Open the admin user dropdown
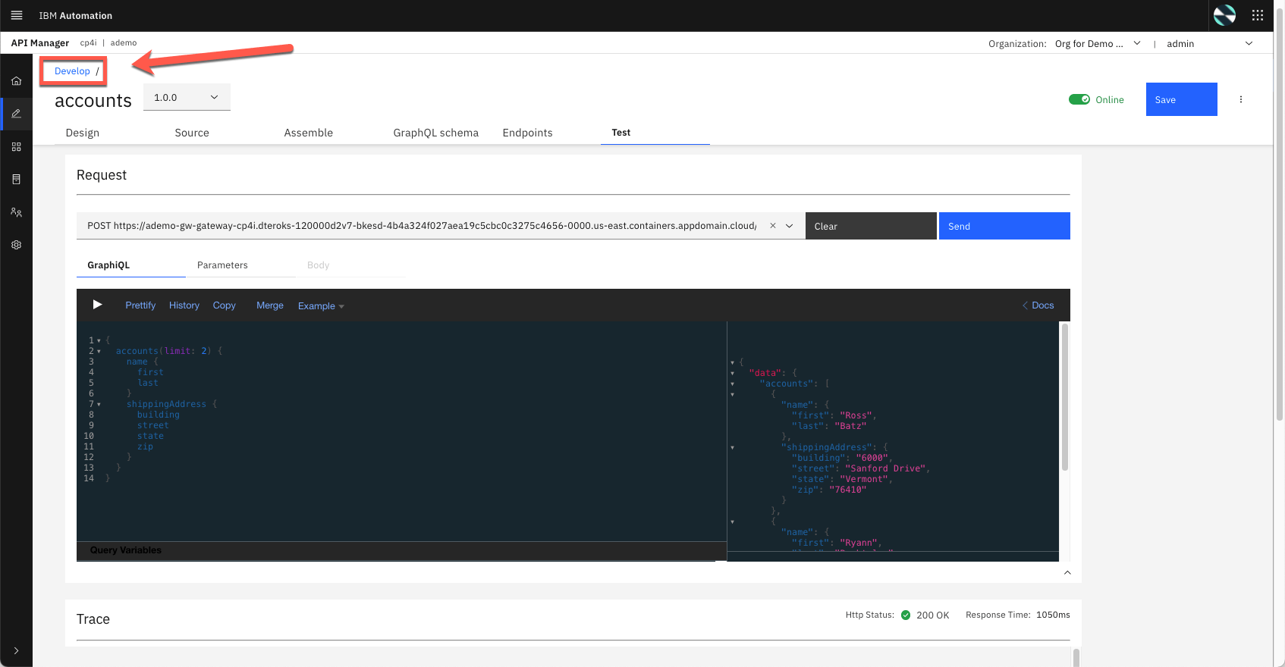 [1209, 43]
